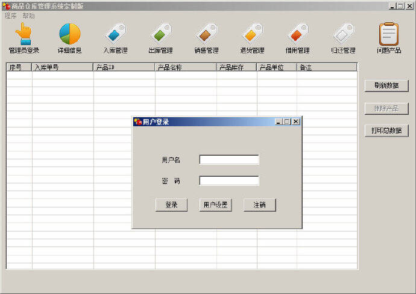The width and height of the screenshot is (416, 294).
Task: Click into the 密码 input field
Action: pos(229,181)
